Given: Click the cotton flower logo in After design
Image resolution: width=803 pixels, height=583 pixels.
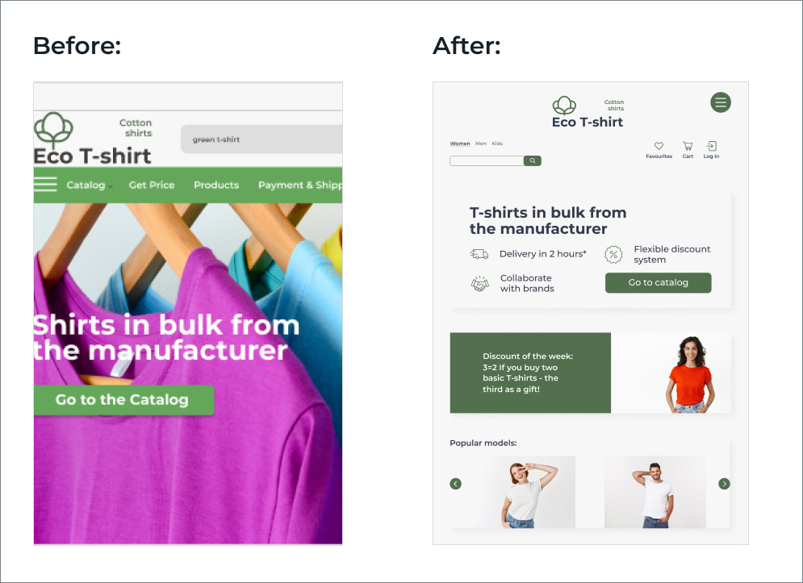Looking at the screenshot, I should [564, 106].
